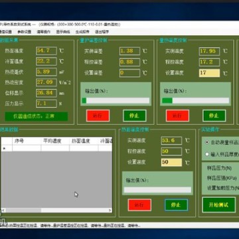Click green 停止 button under 量护温差控制
This screenshot has width=239, height=239.
click(x=135, y=116)
